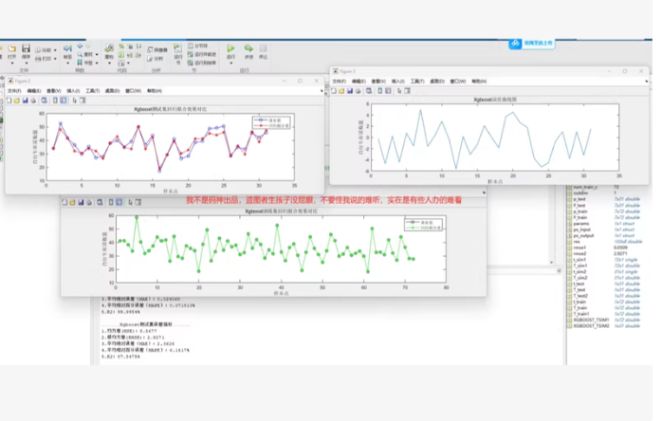Click Save icon in the training-set figure toolbar
The height and width of the screenshot is (421, 662).
81,203
